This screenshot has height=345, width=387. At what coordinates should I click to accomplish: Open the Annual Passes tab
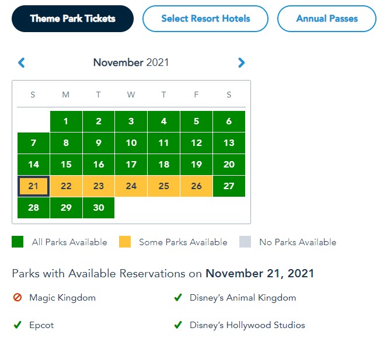coord(327,19)
